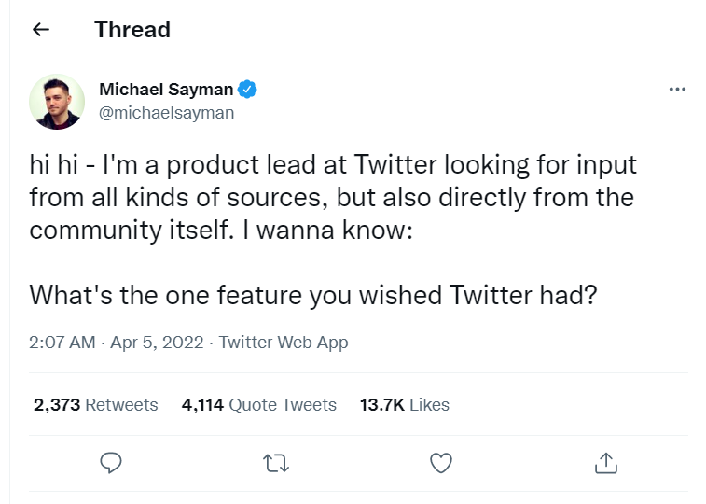Open the Twitter Web App source link

284,343
